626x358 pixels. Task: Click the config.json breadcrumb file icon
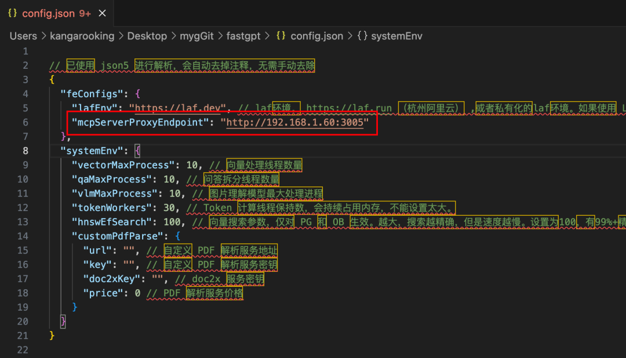[x=281, y=36]
